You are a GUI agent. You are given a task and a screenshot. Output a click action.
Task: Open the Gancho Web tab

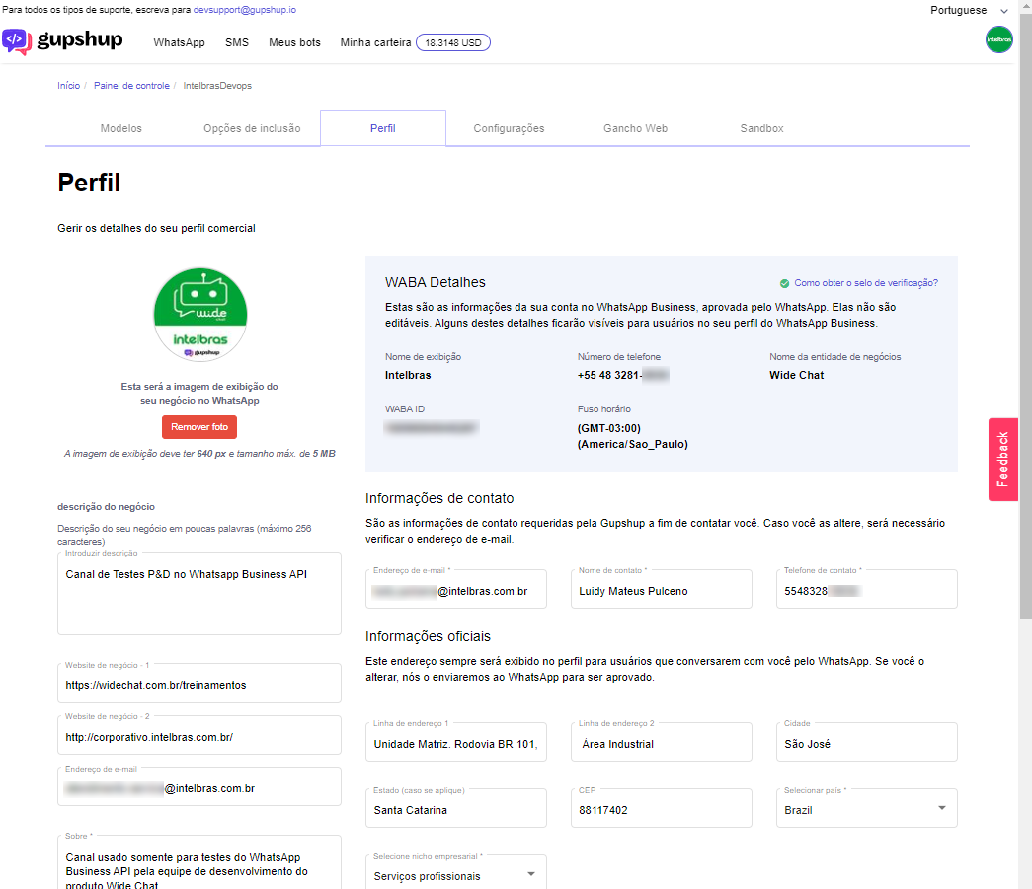point(635,128)
